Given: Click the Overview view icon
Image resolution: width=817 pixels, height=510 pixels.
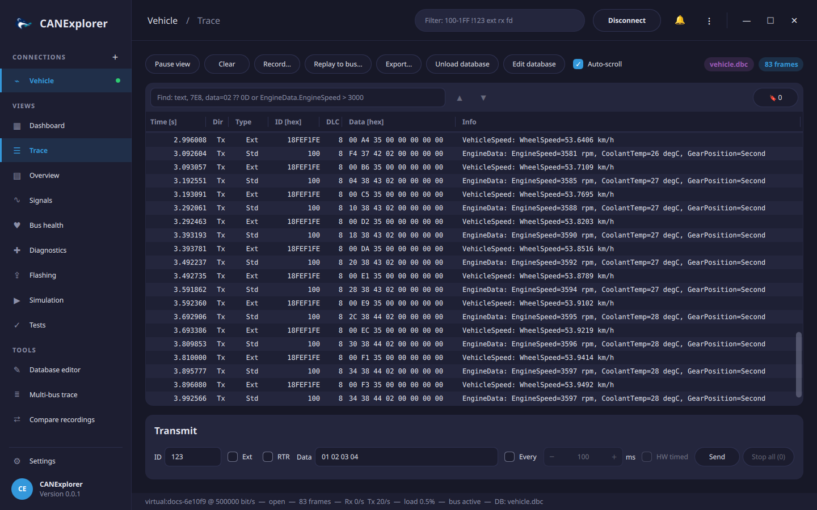Looking at the screenshot, I should point(17,176).
